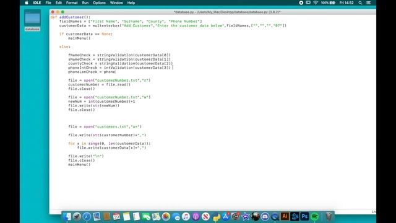
Task: Open the Maps icon in dock
Action: tap(156, 216)
